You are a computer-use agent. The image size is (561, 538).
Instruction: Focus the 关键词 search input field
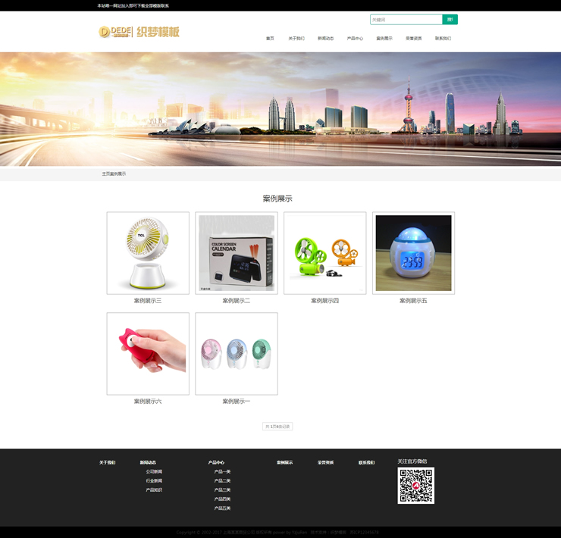click(406, 20)
